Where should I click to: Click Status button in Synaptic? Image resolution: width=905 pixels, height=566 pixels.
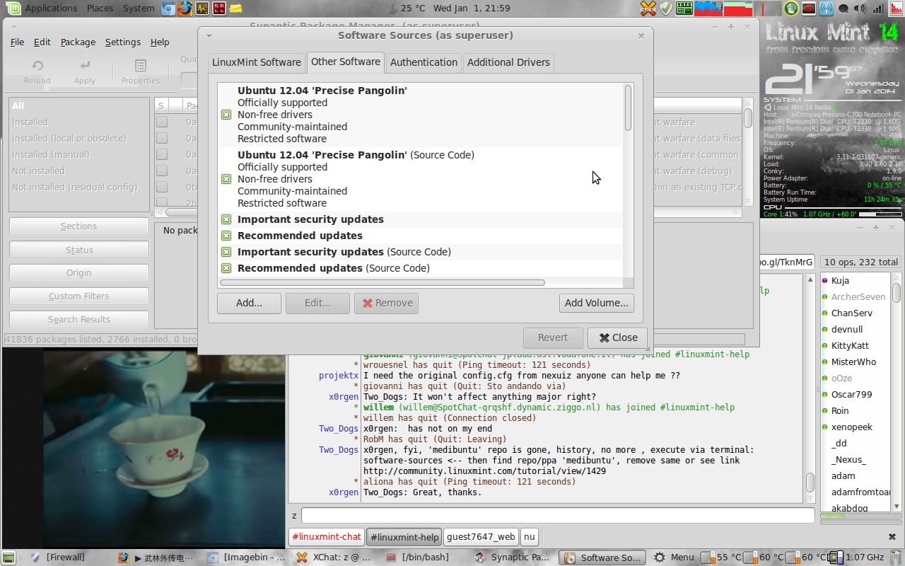point(78,250)
